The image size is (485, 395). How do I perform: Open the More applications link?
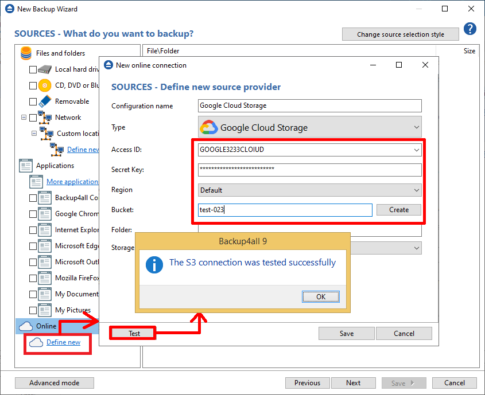(x=72, y=182)
